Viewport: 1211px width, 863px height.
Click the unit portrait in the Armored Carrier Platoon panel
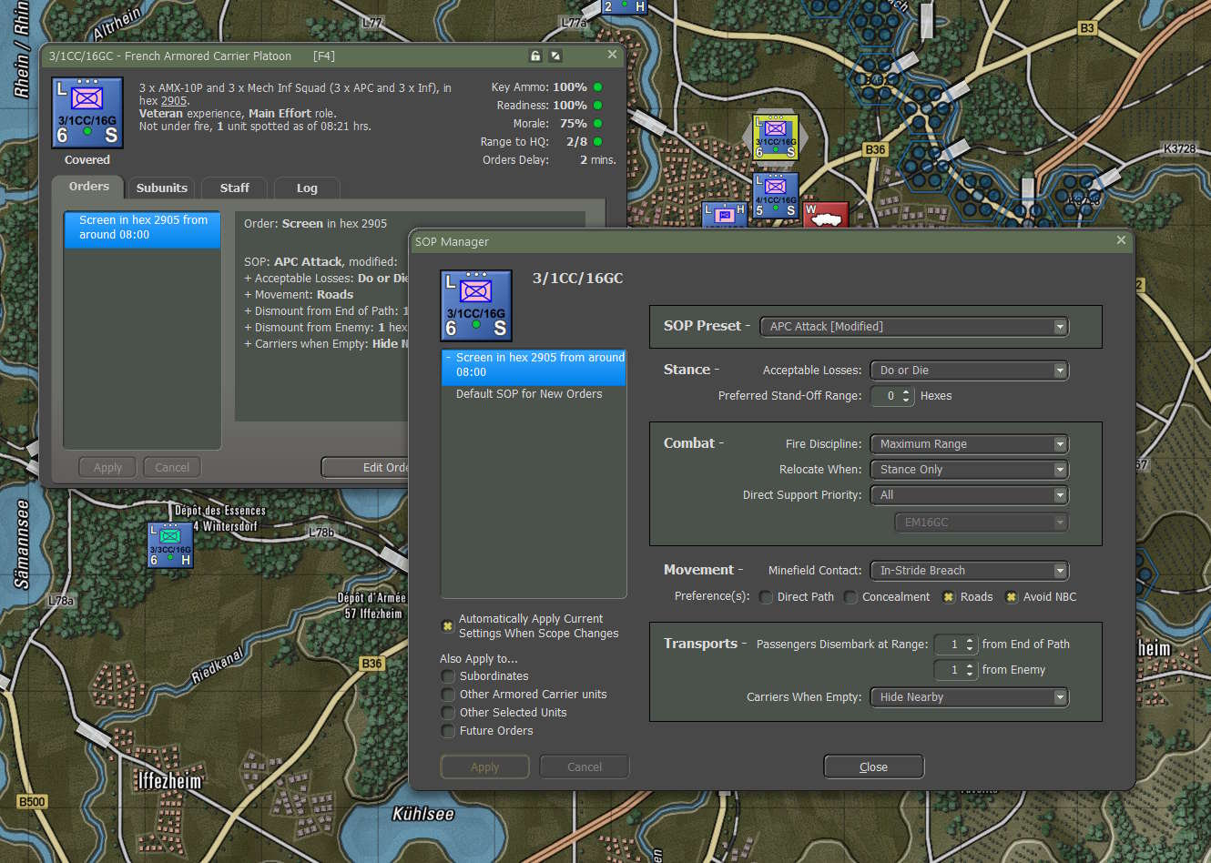coord(87,113)
